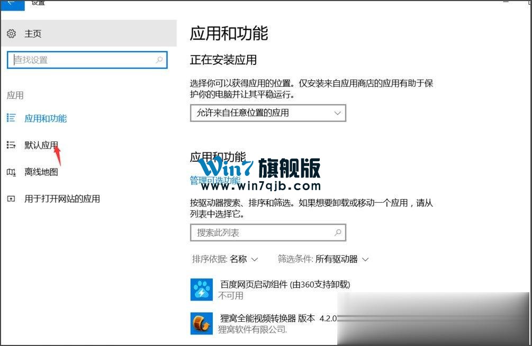Screen dimensions: 532x346
Task: Click into the 搜索此列表 search box
Action: pyautogui.click(x=262, y=232)
